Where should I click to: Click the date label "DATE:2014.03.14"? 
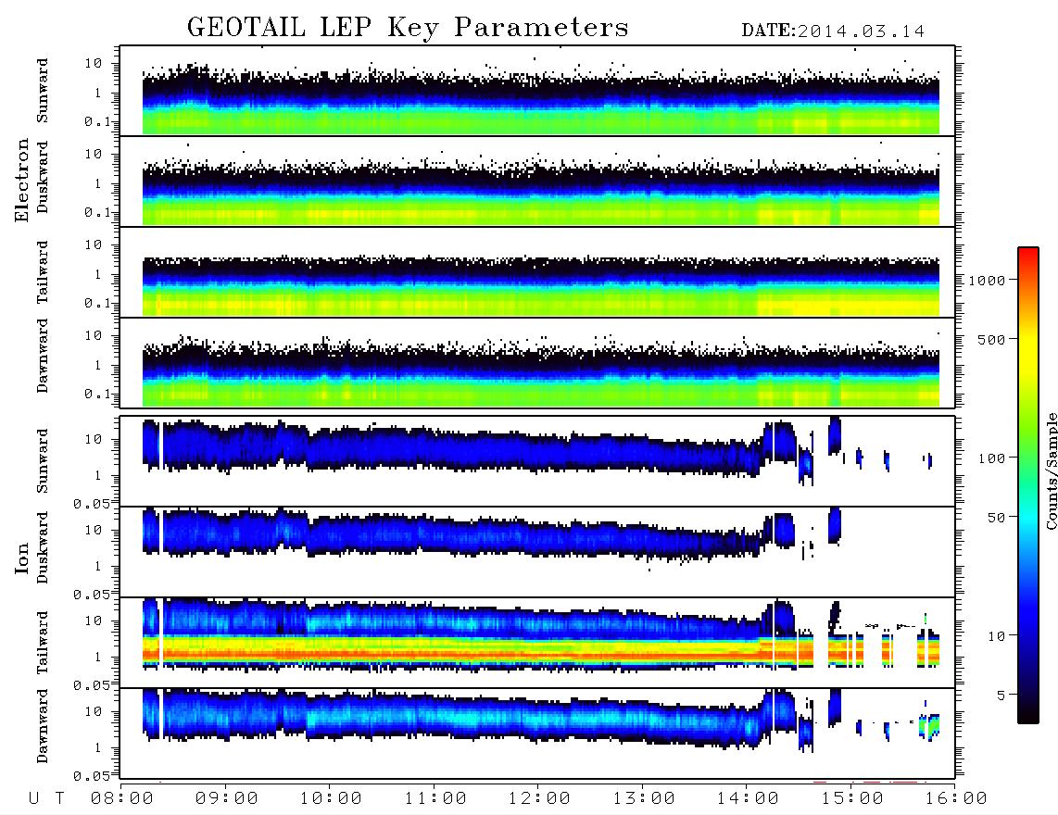point(833,31)
